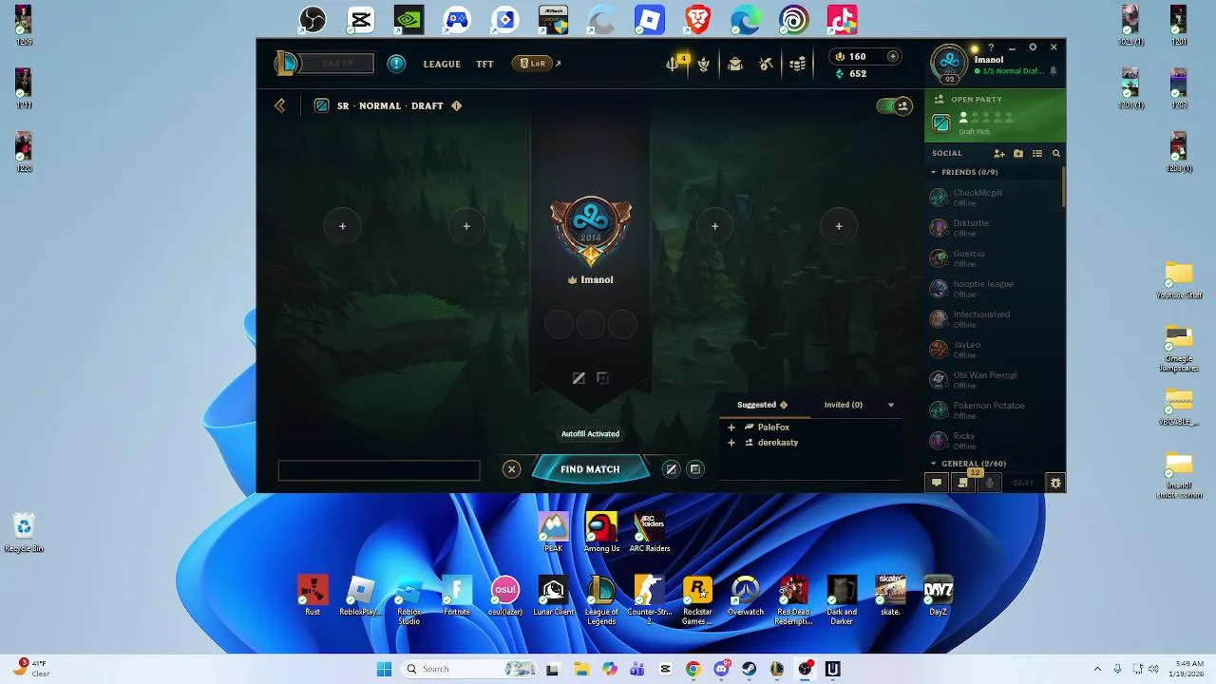The width and height of the screenshot is (1216, 684).
Task: Select the Invited (0) tab
Action: pos(844,405)
